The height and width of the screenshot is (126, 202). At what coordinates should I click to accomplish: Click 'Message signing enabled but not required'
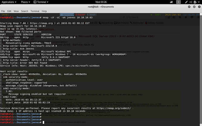pyautogui.click(x=37, y=94)
